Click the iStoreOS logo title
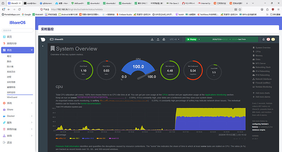 point(17,22)
